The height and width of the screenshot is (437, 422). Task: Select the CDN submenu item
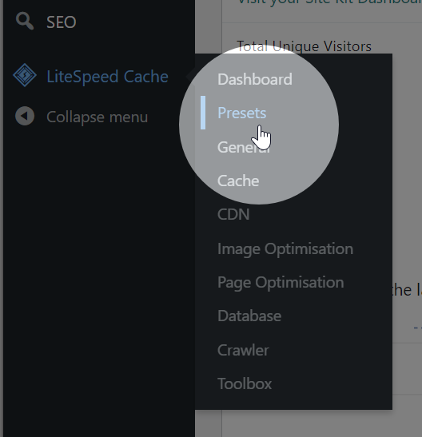233,214
